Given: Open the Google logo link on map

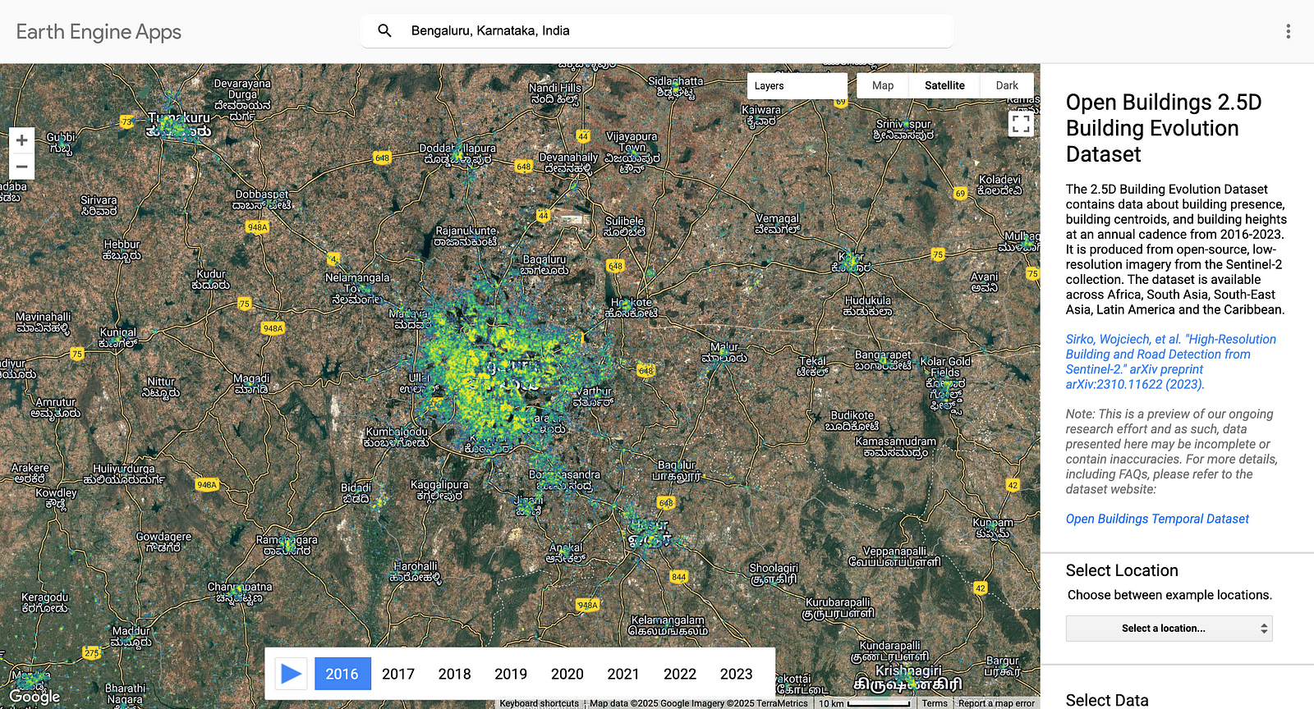Looking at the screenshot, I should [34, 697].
